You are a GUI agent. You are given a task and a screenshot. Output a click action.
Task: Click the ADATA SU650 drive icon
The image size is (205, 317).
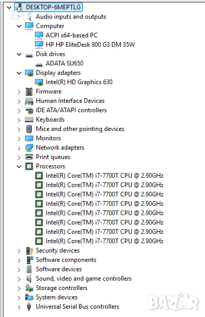point(39,64)
